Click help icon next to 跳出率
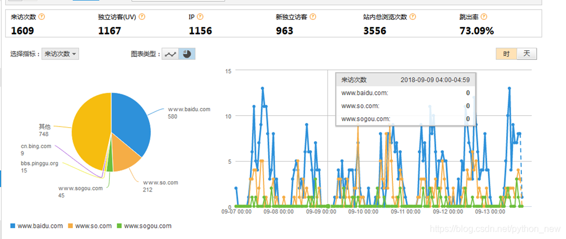The height and width of the screenshot is (239, 566). click(484, 17)
